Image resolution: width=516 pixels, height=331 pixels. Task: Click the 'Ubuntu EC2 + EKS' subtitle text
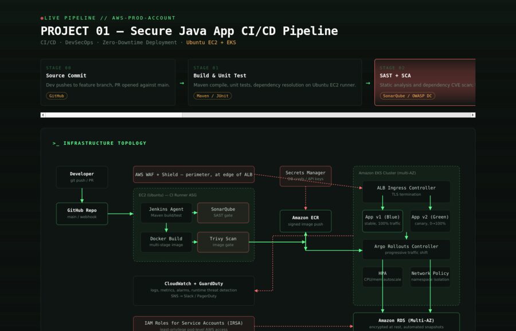pos(211,42)
